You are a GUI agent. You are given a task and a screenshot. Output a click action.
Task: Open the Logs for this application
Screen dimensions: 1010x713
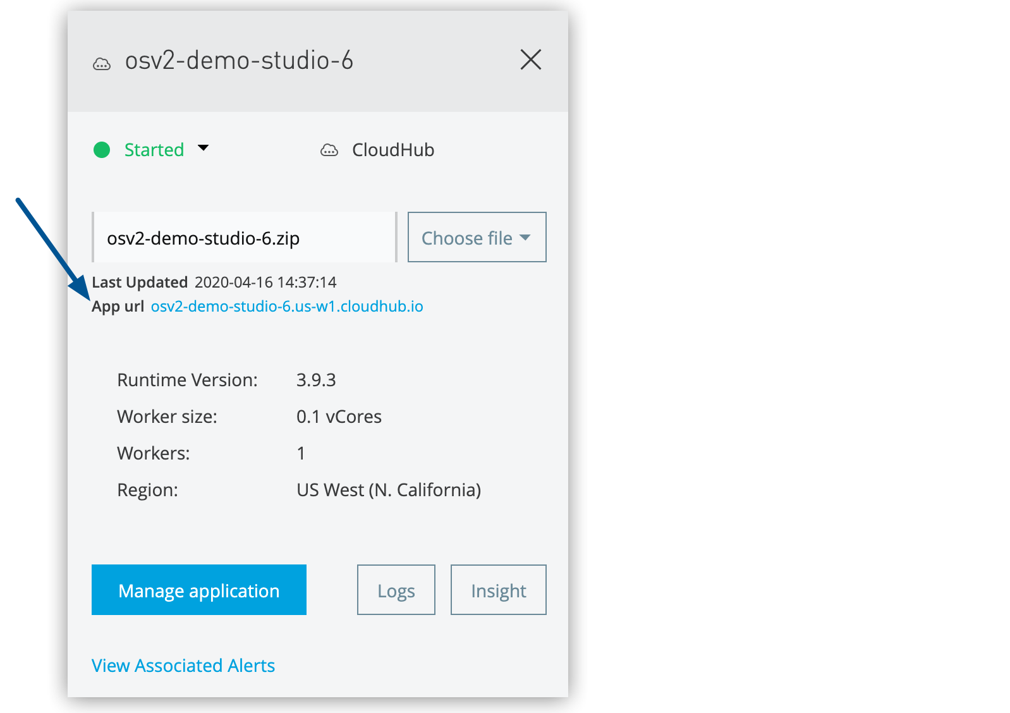pyautogui.click(x=396, y=590)
